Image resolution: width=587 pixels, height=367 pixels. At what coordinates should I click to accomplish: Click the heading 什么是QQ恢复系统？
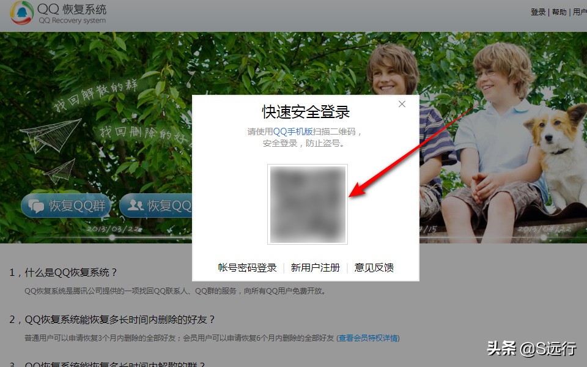coord(71,272)
